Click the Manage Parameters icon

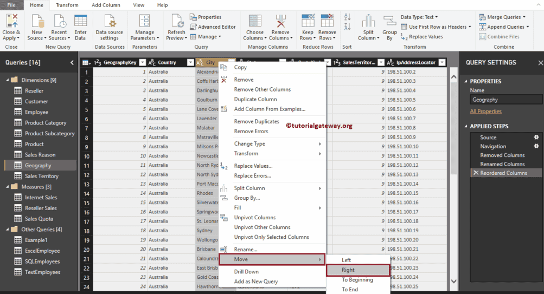[145, 21]
